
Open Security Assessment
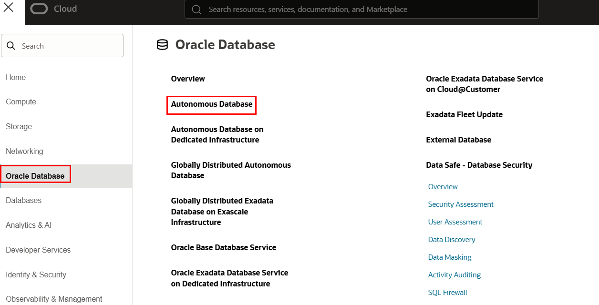click(x=461, y=204)
